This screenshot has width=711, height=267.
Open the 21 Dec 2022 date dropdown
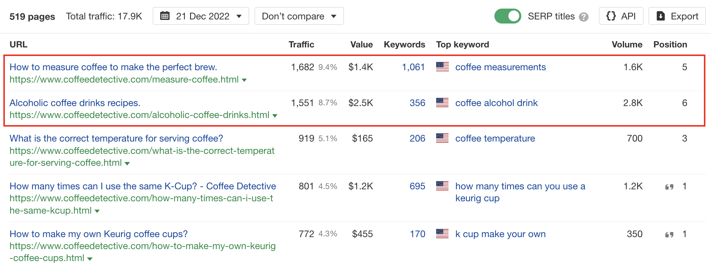click(201, 16)
